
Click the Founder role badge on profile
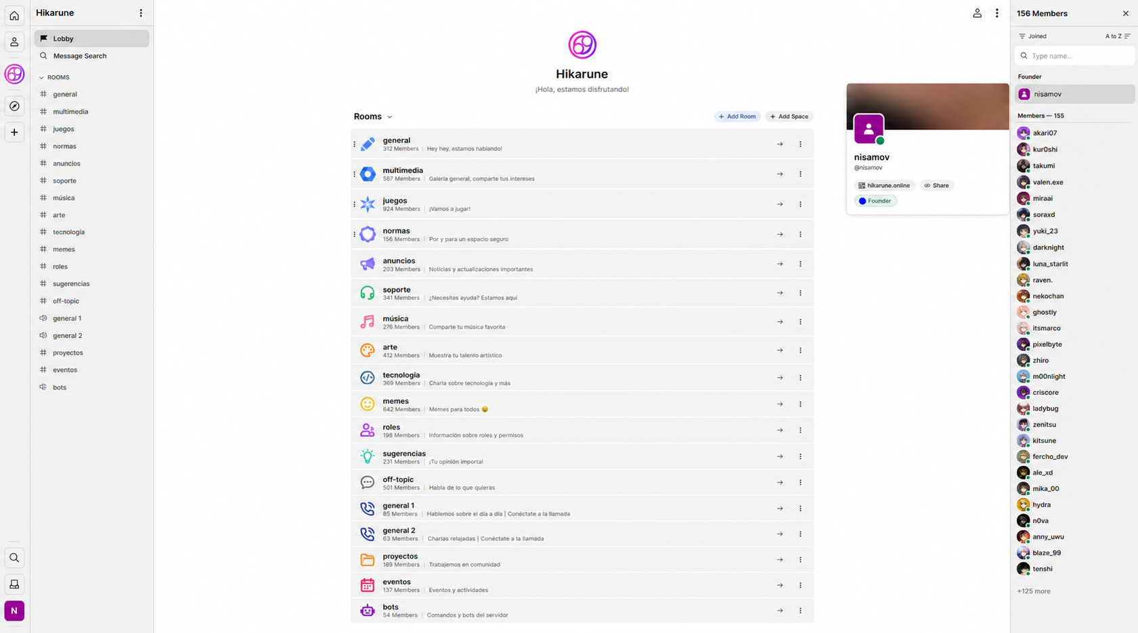[x=875, y=201]
